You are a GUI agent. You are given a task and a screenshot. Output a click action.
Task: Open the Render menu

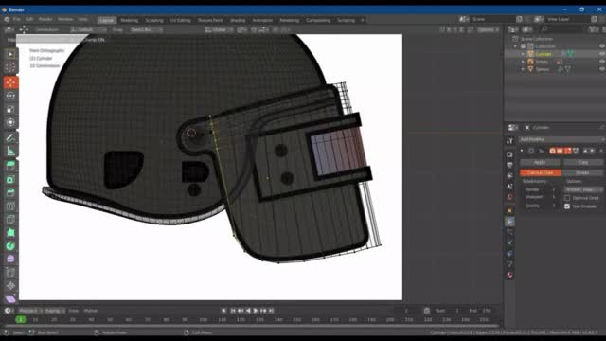coord(45,19)
